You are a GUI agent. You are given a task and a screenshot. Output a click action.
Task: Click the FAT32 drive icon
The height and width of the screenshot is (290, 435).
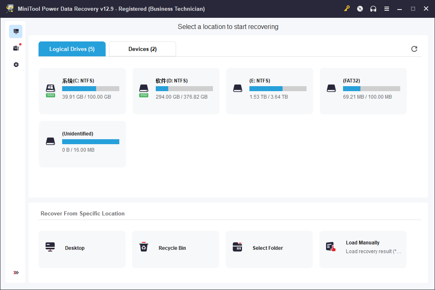(331, 88)
